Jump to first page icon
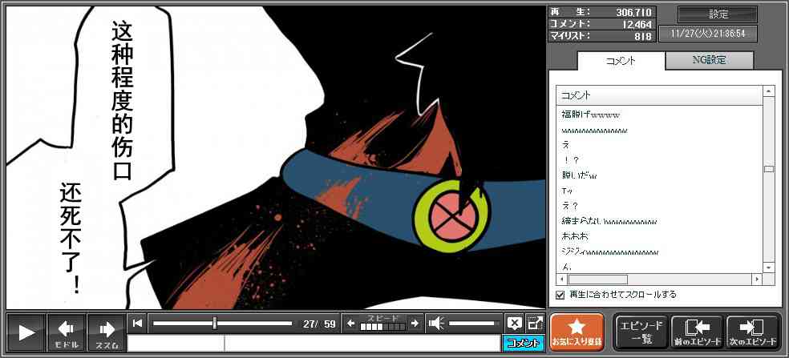Viewport: 789px width, 358px height. (138, 324)
